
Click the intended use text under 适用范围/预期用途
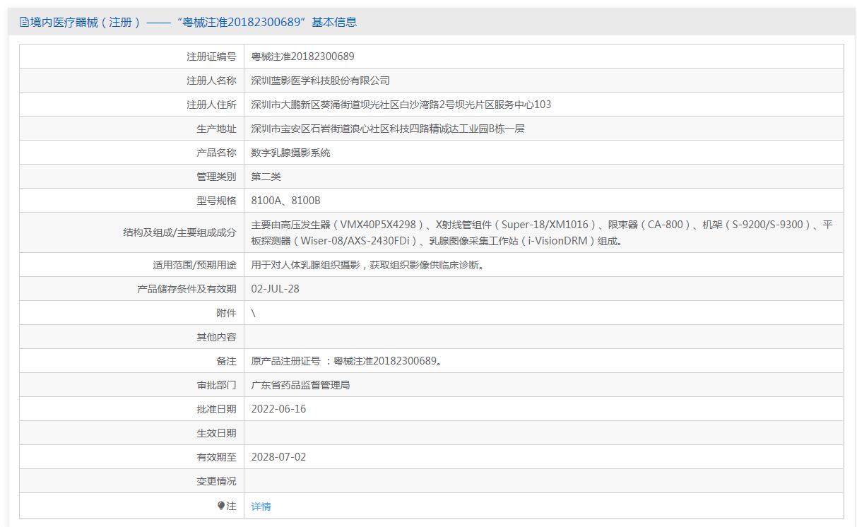coord(367,265)
